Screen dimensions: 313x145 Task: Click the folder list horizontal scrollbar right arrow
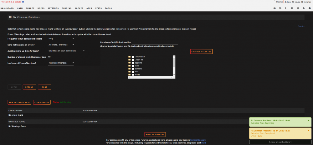tap(172, 77)
